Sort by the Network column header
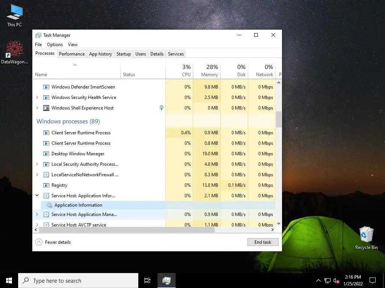Viewport: 385px width, 288px height. coord(262,71)
